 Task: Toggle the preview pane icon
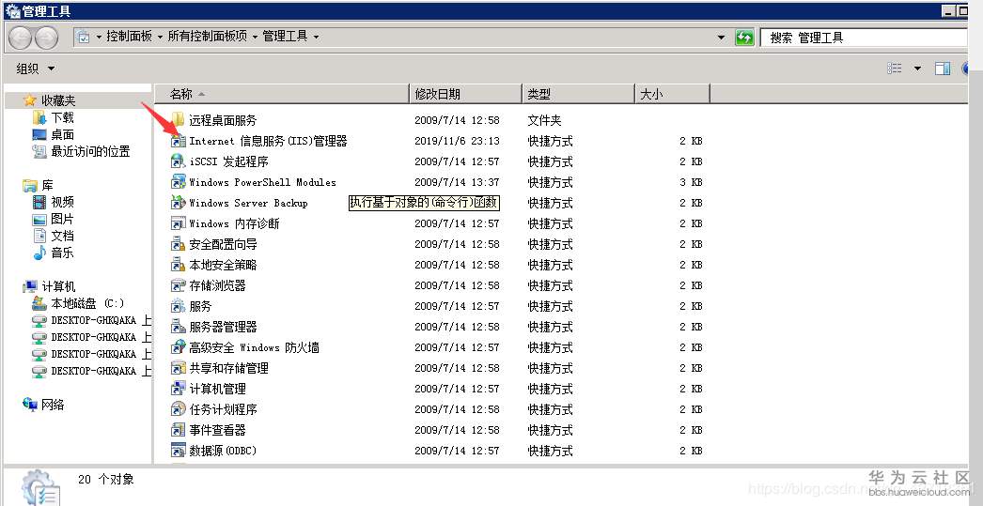point(943,69)
